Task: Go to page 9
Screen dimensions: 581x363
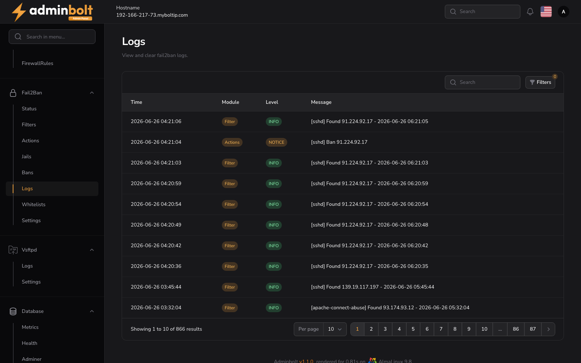Action: (469, 329)
